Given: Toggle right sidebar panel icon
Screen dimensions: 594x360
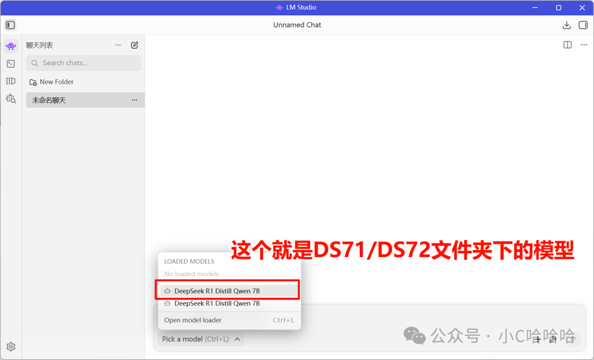Looking at the screenshot, I should point(583,25).
